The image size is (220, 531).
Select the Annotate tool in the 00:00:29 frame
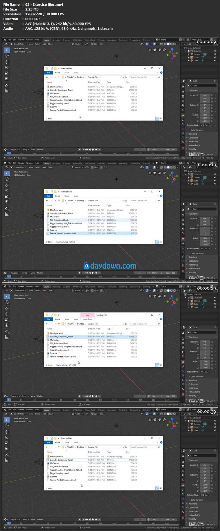(7, 332)
